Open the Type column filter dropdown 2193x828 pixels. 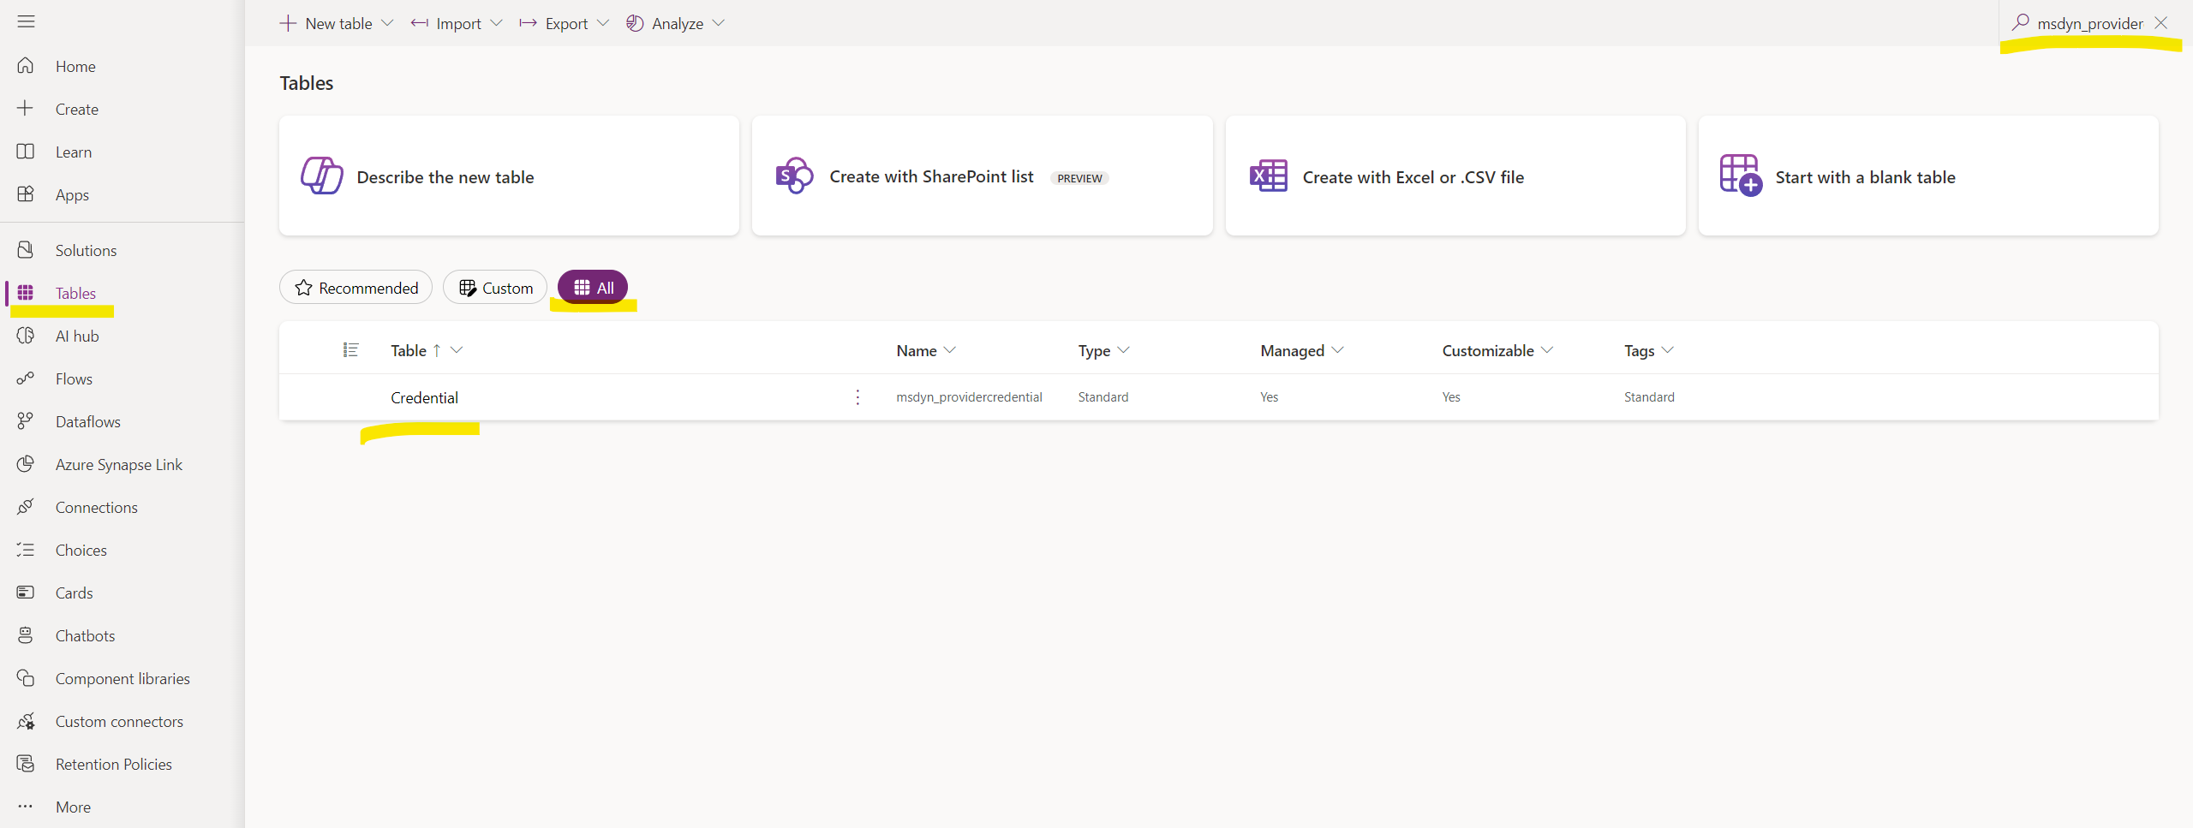point(1124,350)
